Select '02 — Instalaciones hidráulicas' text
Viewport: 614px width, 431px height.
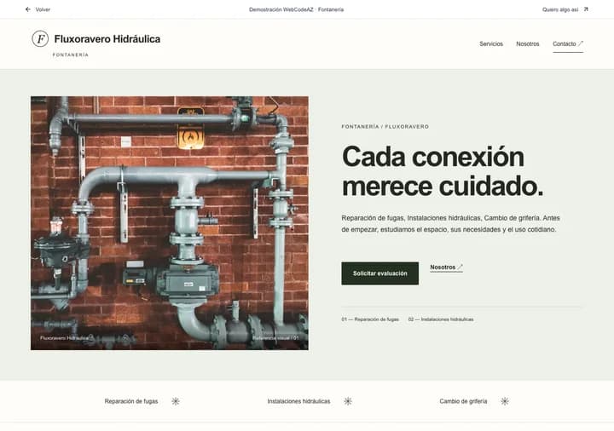click(441, 319)
